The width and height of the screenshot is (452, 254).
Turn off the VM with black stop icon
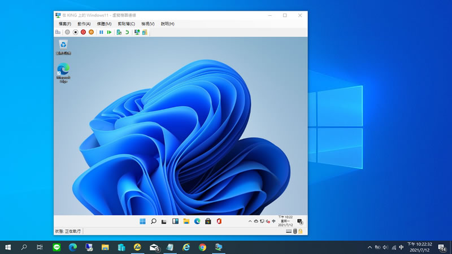coord(75,32)
